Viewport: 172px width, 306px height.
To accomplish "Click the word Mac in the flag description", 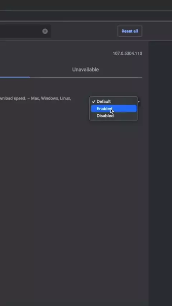I will point(35,98).
